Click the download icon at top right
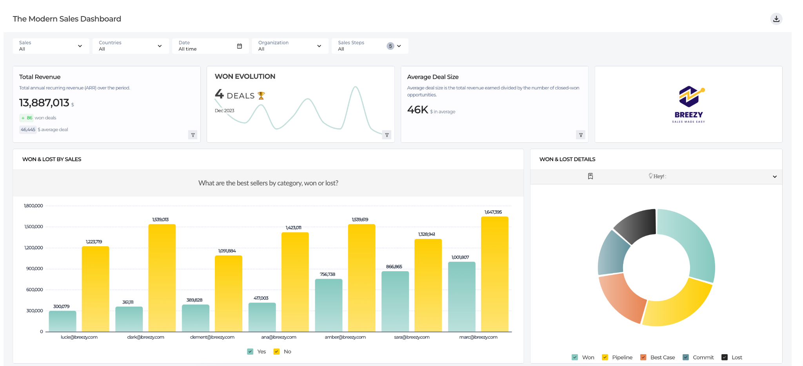Viewport: 803px width, 366px height. click(776, 18)
